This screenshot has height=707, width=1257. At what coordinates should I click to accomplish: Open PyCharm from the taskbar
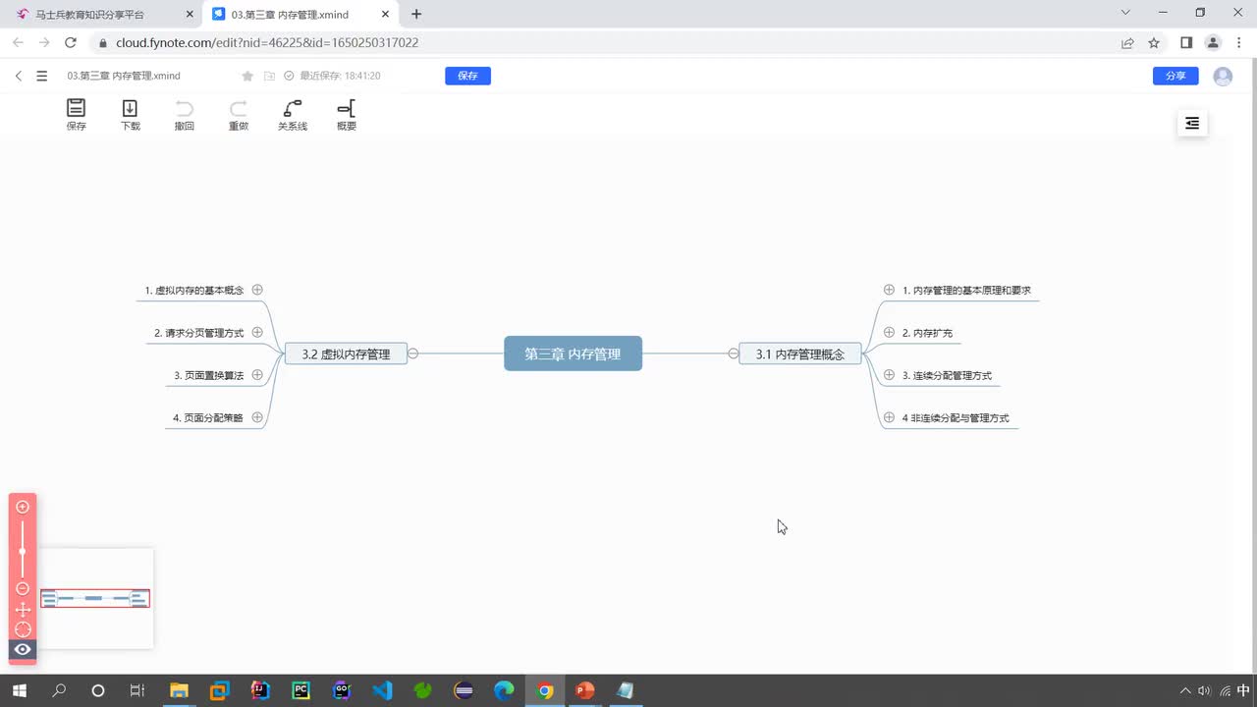pos(301,690)
